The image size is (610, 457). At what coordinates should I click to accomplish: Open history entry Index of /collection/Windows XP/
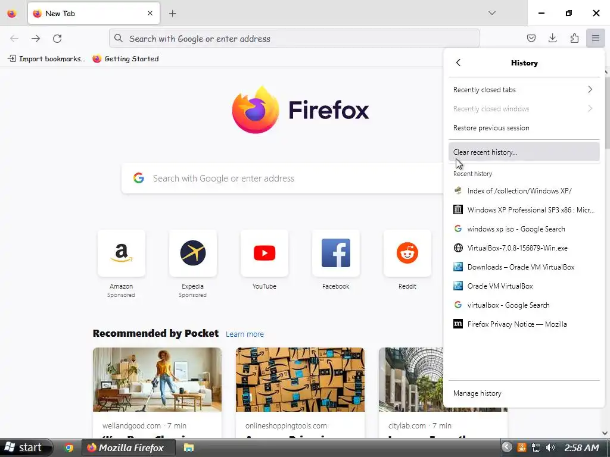(x=524, y=191)
